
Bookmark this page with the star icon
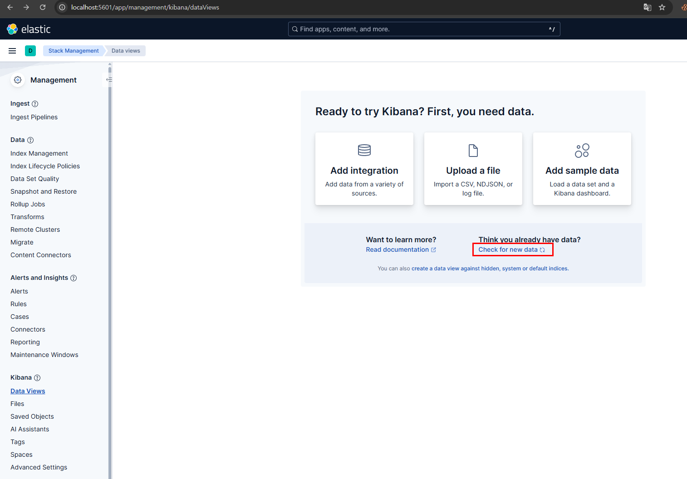tap(662, 7)
